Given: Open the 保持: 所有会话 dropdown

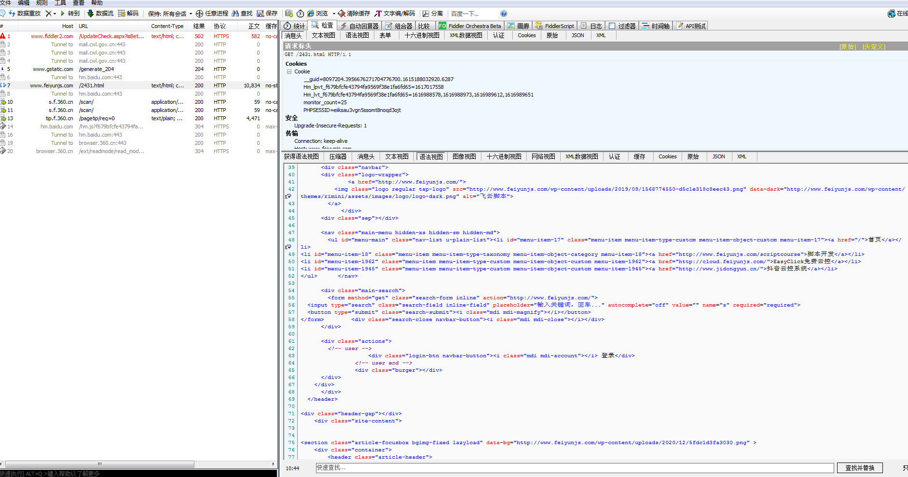Looking at the screenshot, I should pyautogui.click(x=170, y=14).
